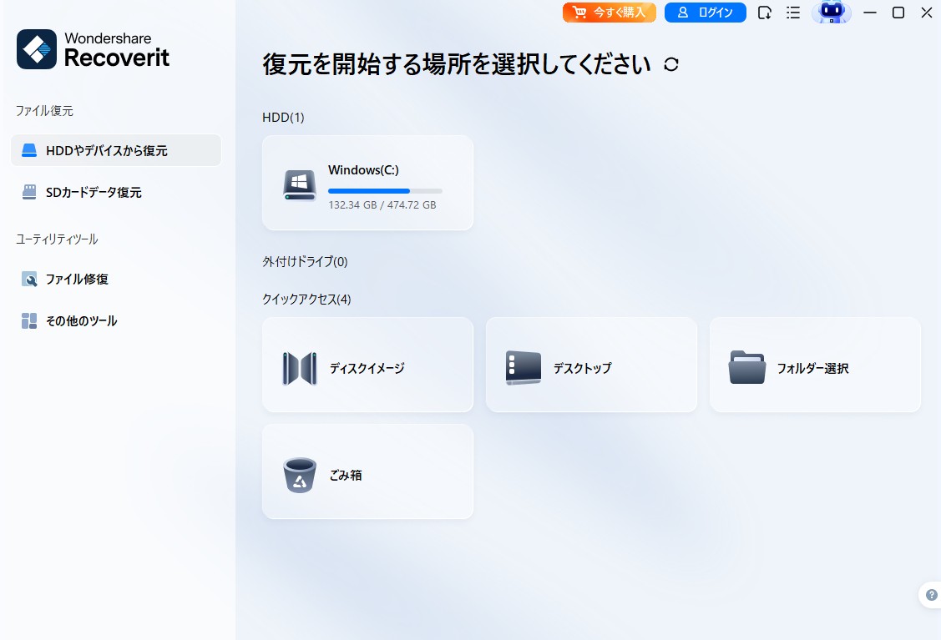The height and width of the screenshot is (640, 941).
Task: Select the Windows(C:) drive card to scan
Action: 367,182
